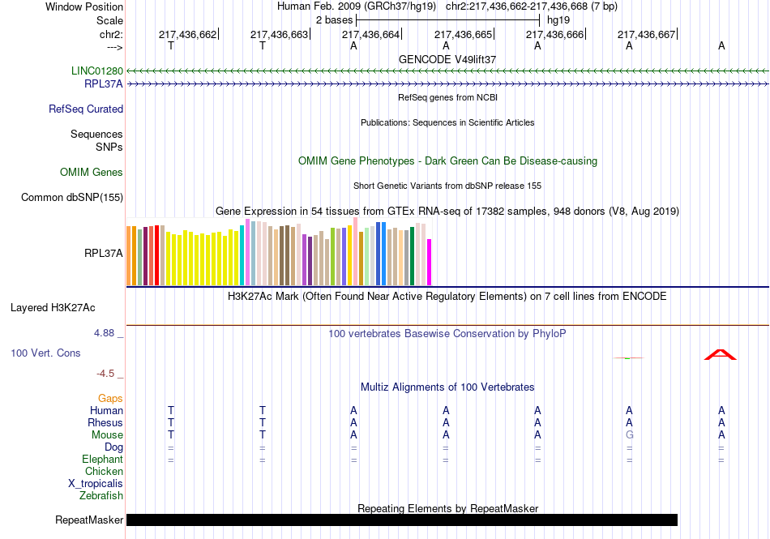Click the ---> strand direction arrow label
This screenshot has width=770, height=539.
[114, 48]
